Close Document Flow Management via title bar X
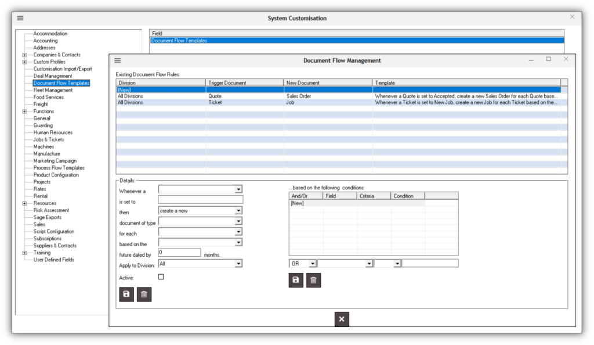 click(x=566, y=59)
